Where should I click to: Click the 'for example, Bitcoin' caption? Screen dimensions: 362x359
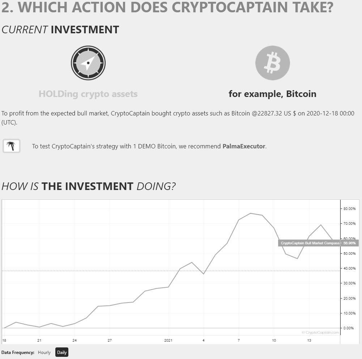pyautogui.click(x=272, y=94)
